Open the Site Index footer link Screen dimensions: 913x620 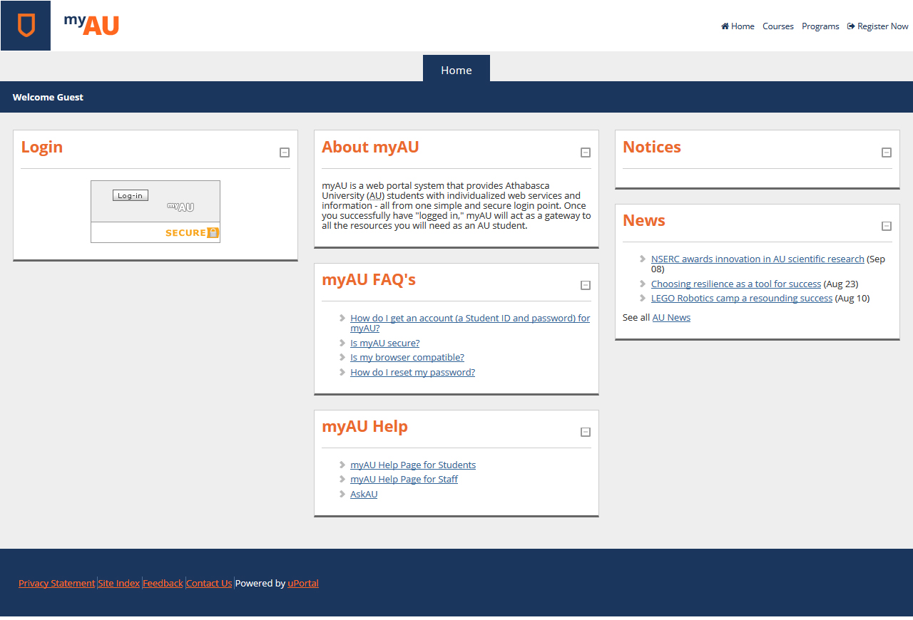[119, 583]
